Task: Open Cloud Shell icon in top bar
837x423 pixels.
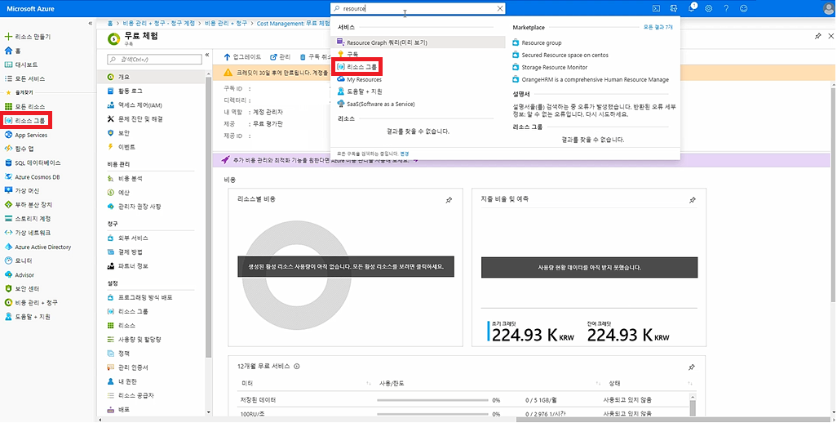Action: (x=656, y=8)
